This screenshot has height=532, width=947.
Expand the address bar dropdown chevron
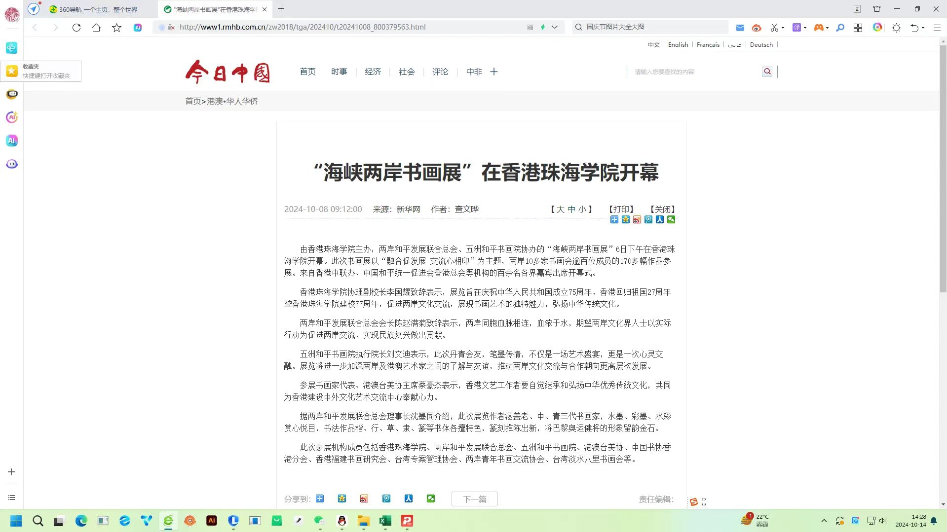tap(555, 28)
